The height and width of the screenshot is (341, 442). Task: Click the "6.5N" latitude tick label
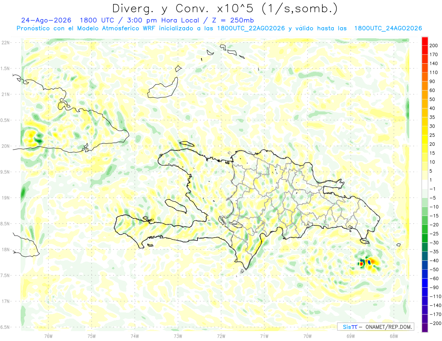click(x=5, y=327)
